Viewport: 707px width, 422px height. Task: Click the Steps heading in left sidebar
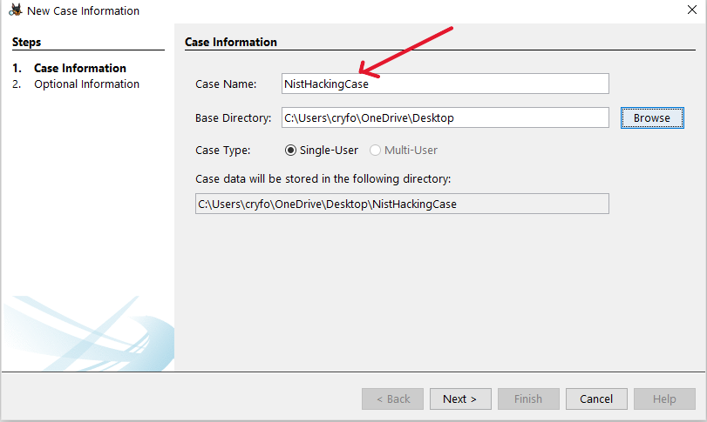click(x=26, y=42)
